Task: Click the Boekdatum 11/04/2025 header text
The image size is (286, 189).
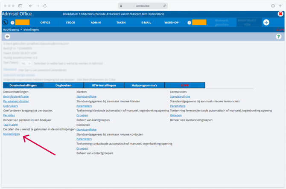Action: tap(114, 14)
